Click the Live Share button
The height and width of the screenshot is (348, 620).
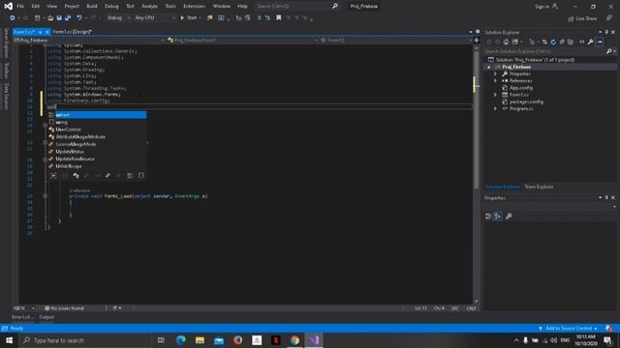pyautogui.click(x=582, y=18)
